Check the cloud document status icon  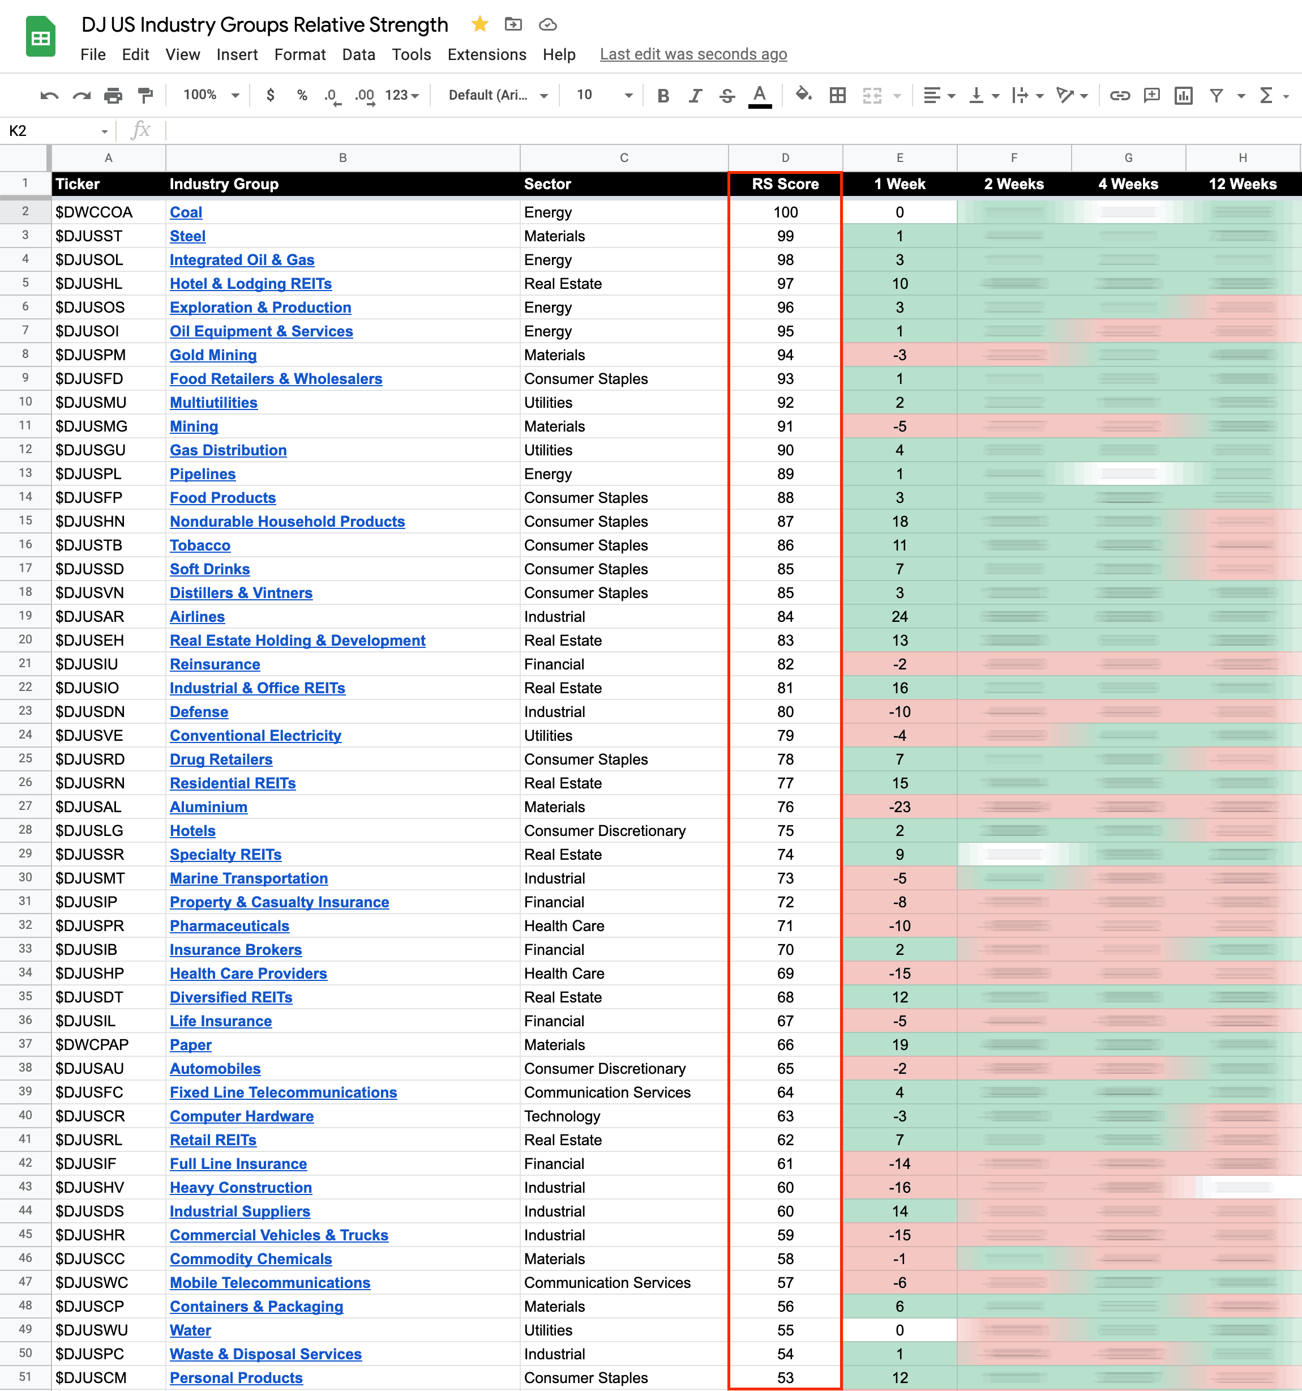(x=547, y=24)
